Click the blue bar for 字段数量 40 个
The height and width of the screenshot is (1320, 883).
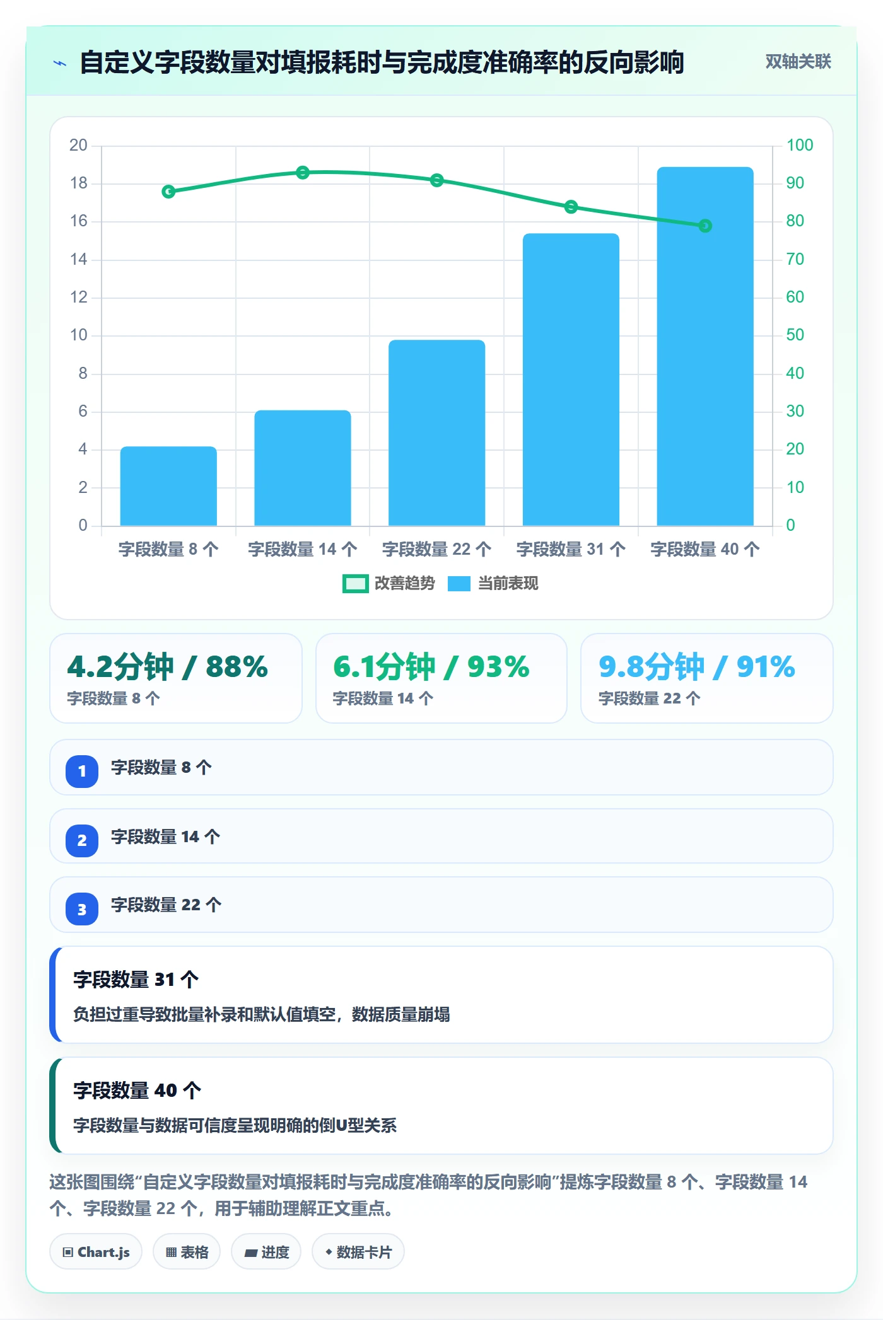(705, 346)
